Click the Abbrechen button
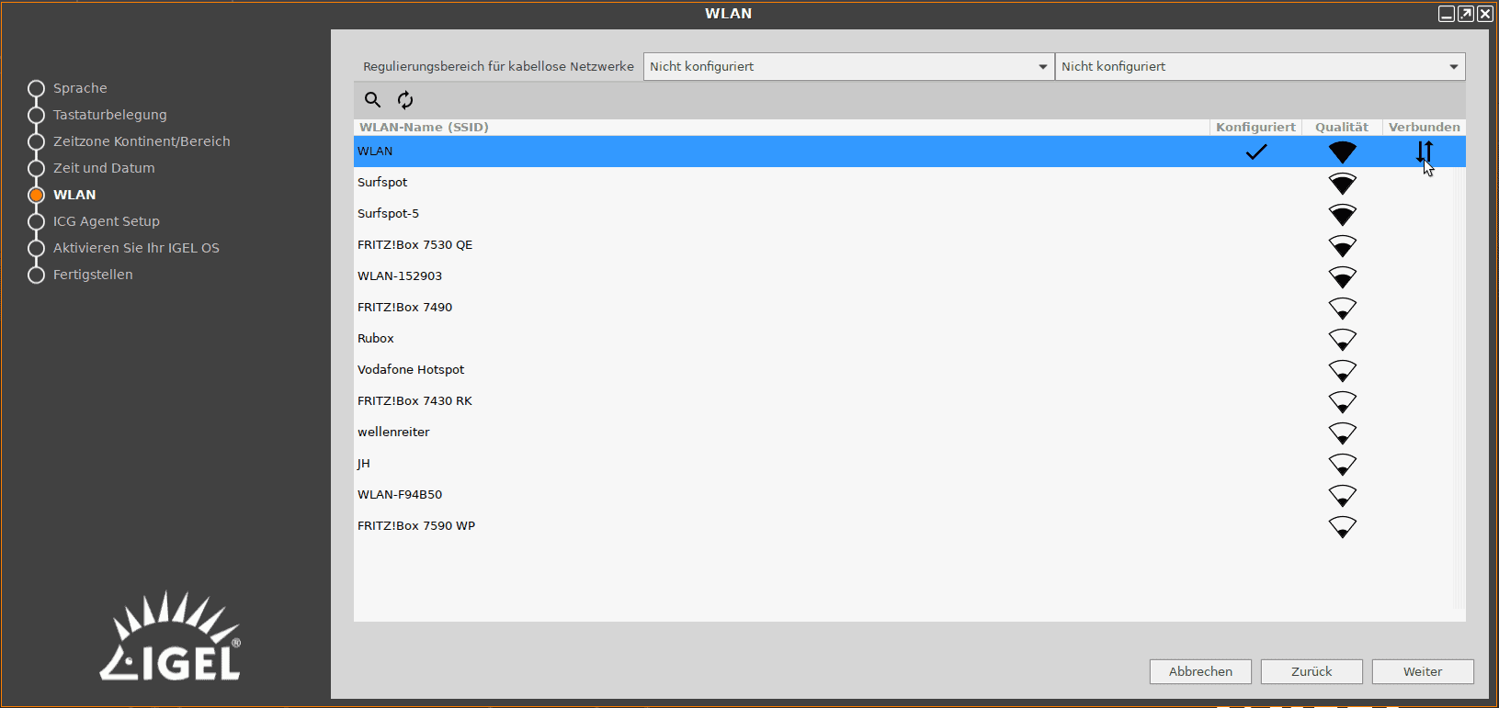 point(1200,671)
